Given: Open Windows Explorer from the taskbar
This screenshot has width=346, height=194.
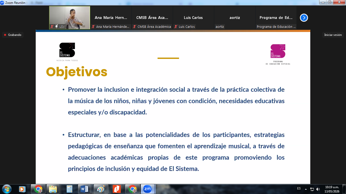Looking at the screenshot, I should [x=53, y=189].
